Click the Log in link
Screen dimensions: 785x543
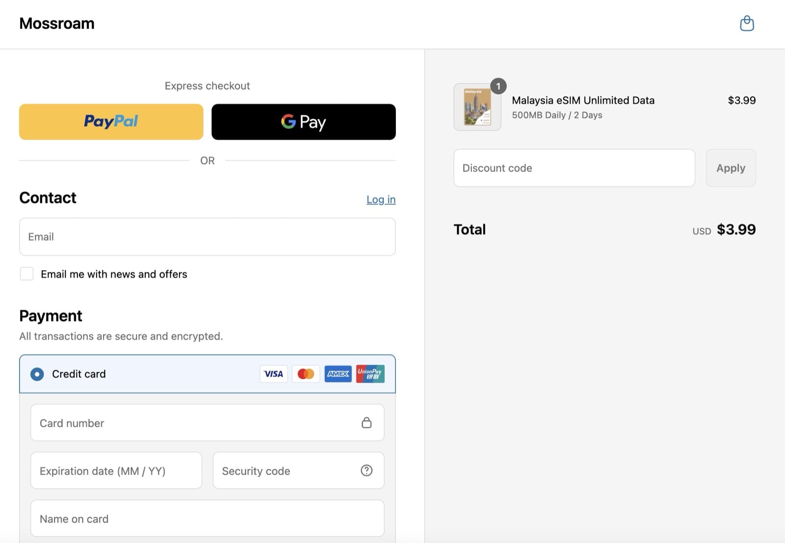[381, 199]
